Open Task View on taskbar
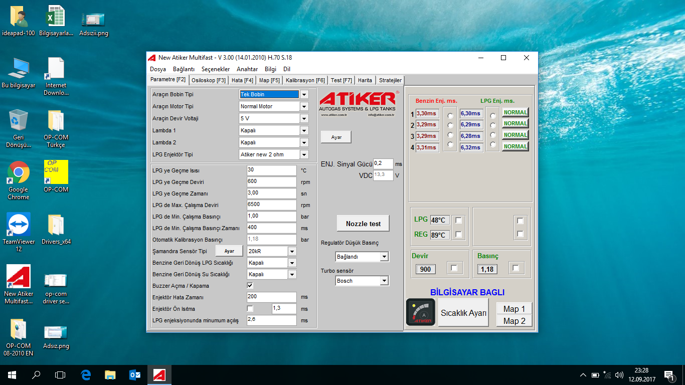 60,374
